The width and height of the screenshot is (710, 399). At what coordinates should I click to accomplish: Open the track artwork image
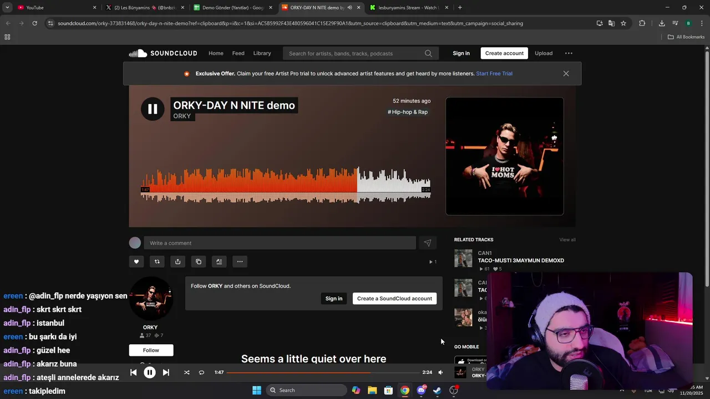tap(505, 156)
